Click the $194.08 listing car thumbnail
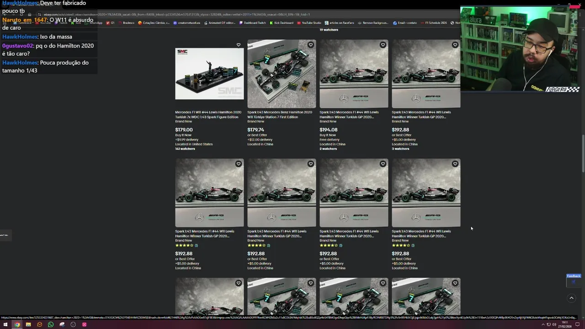585x329 pixels. pyautogui.click(x=354, y=74)
